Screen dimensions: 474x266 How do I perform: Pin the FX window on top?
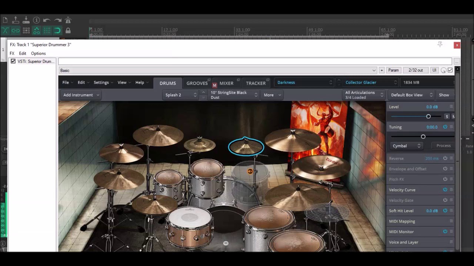[440, 44]
